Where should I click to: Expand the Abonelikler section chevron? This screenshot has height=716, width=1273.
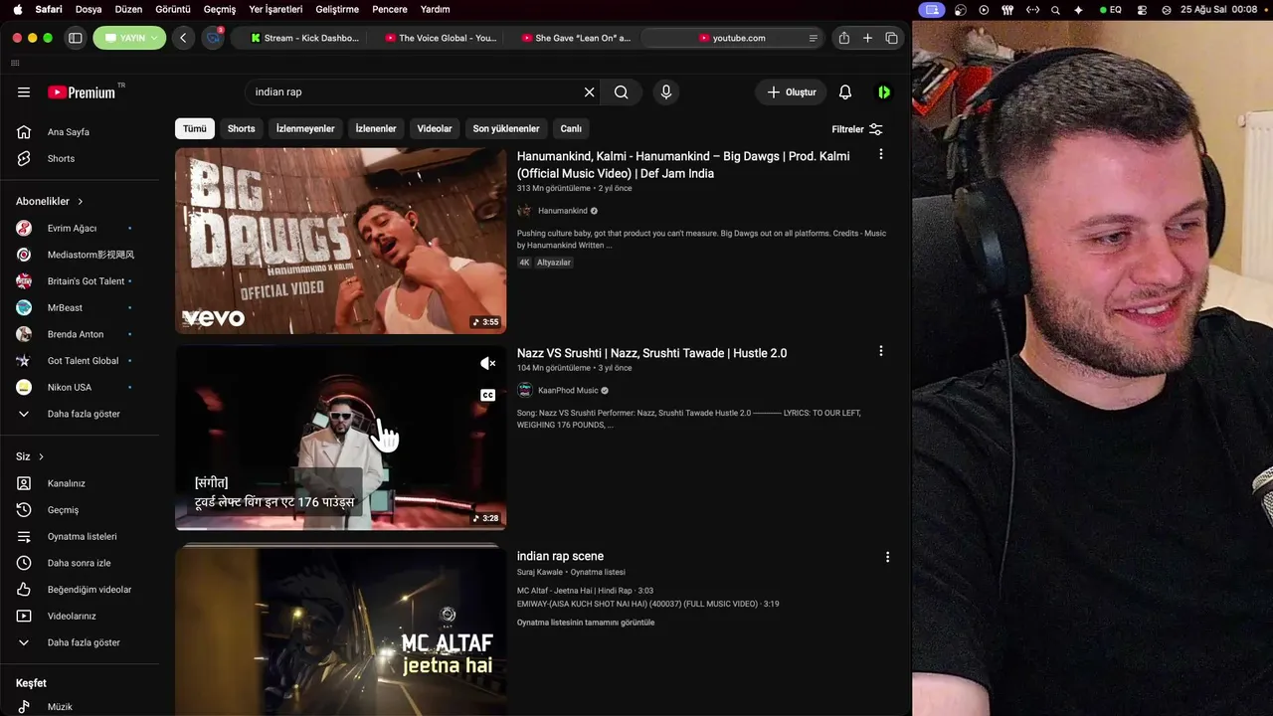click(81, 202)
